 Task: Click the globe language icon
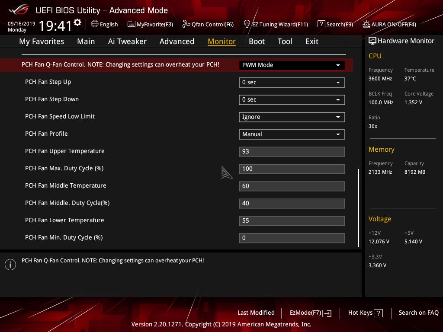[x=95, y=24]
